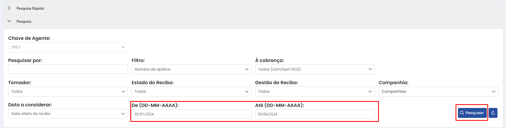Click magnifier icon in Pesquisar button
This screenshot has width=506, height=128.
click(462, 113)
